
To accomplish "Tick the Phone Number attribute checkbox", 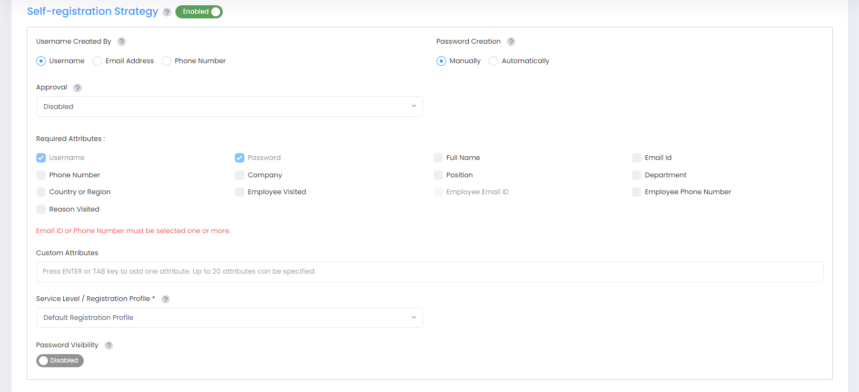I will pyautogui.click(x=41, y=175).
